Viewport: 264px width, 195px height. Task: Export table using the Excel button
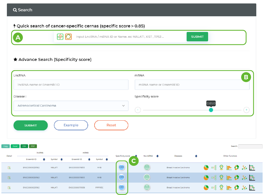coord(15,146)
